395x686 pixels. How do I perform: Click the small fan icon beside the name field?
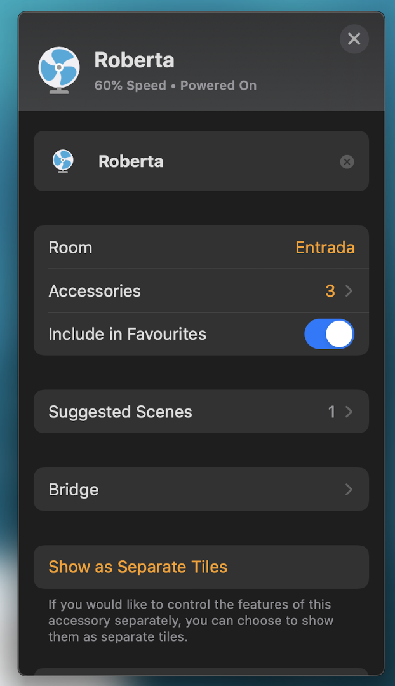pos(63,161)
